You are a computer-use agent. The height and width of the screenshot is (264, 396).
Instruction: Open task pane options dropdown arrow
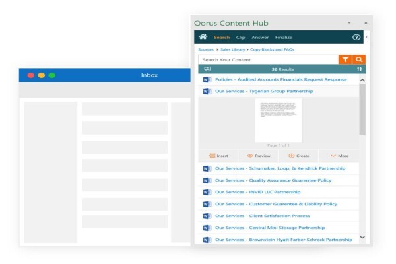pos(349,23)
